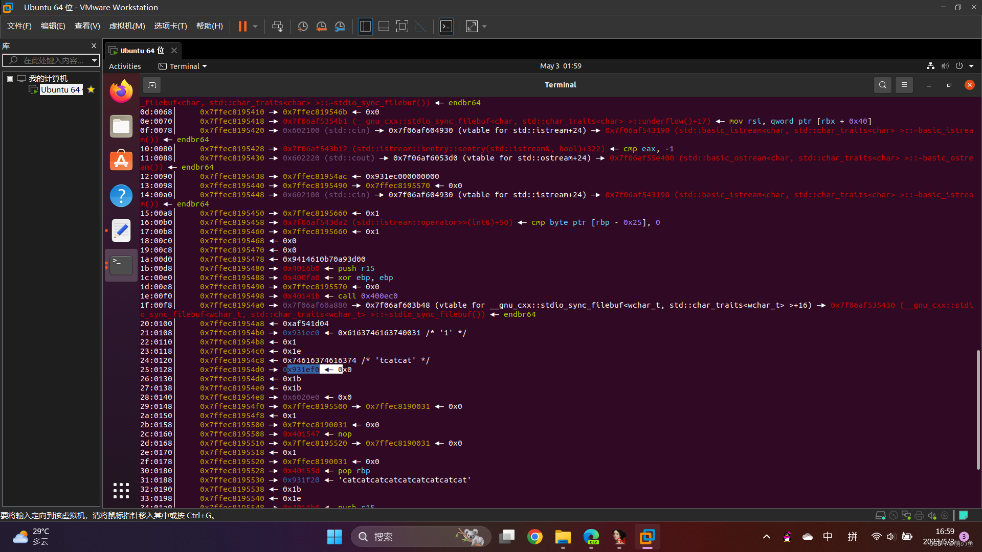Launch Firefox from the Ubuntu dock
This screenshot has width=982, height=552.
click(x=121, y=91)
